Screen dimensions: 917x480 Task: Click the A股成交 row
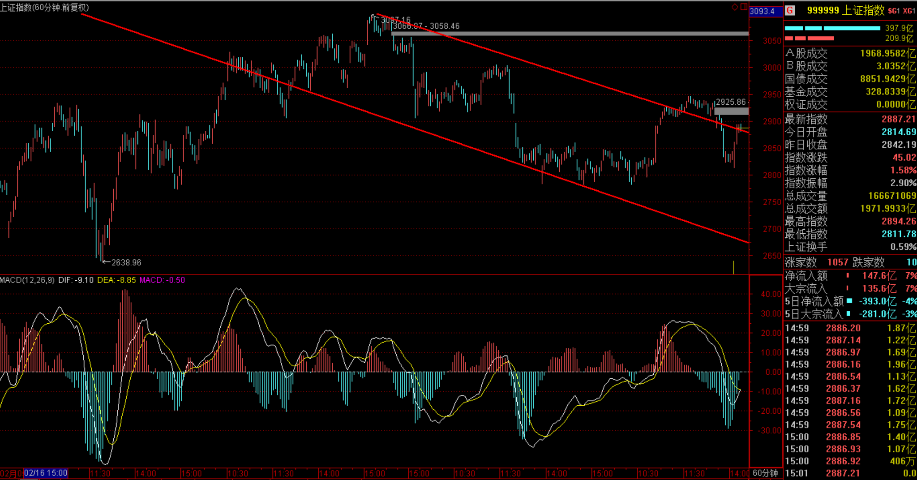[x=850, y=53]
